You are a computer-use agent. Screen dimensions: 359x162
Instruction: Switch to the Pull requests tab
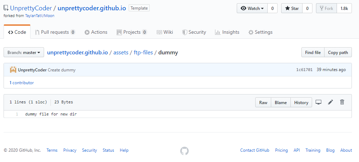click(x=55, y=32)
